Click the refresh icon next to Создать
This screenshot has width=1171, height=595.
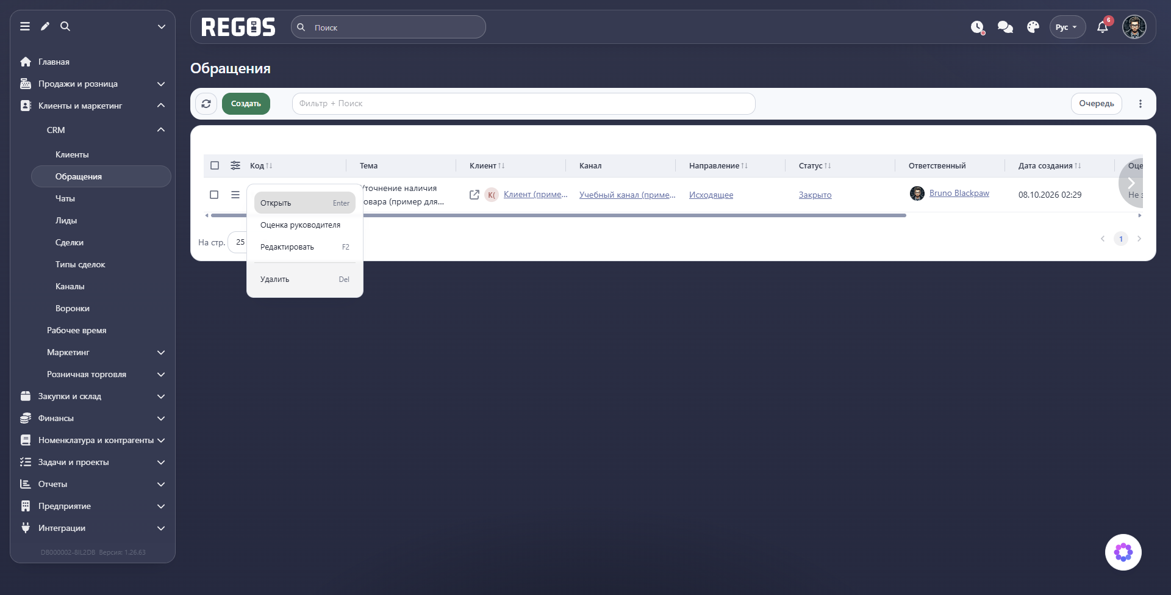point(206,104)
